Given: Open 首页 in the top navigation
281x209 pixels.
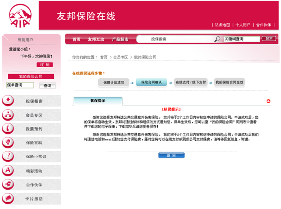Looking at the screenshot, I should 77,39.
